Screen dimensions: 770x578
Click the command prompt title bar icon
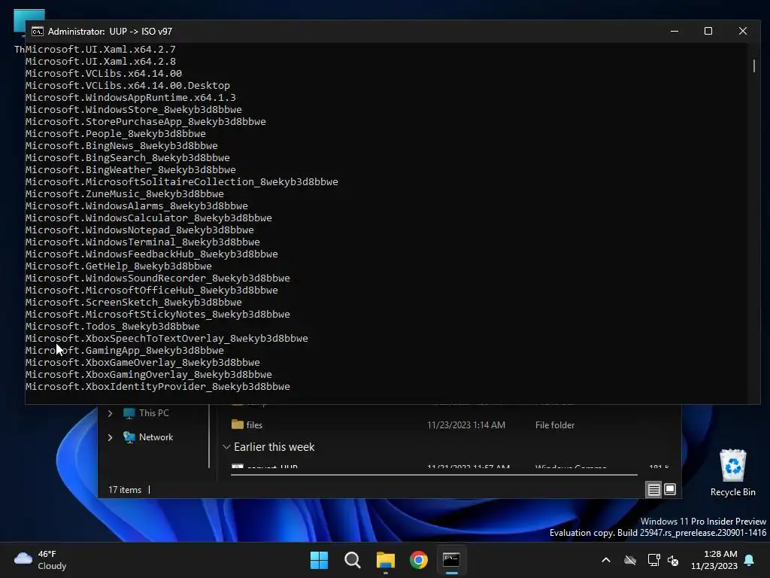(x=38, y=32)
